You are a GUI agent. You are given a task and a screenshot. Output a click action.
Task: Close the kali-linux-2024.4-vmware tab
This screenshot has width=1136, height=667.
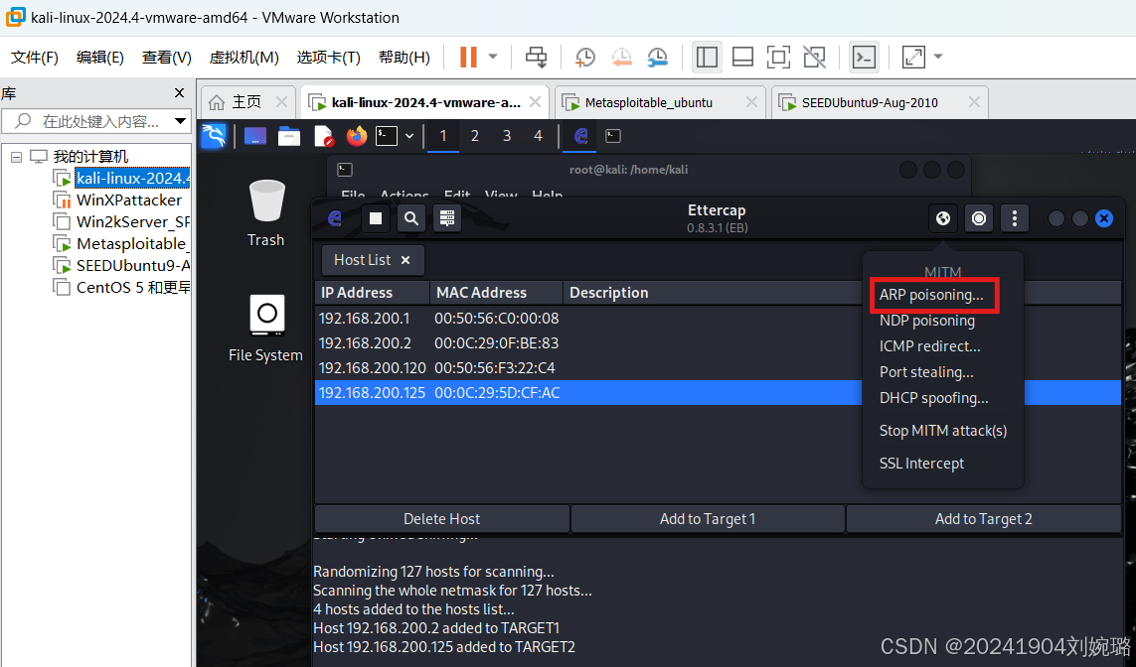click(535, 102)
